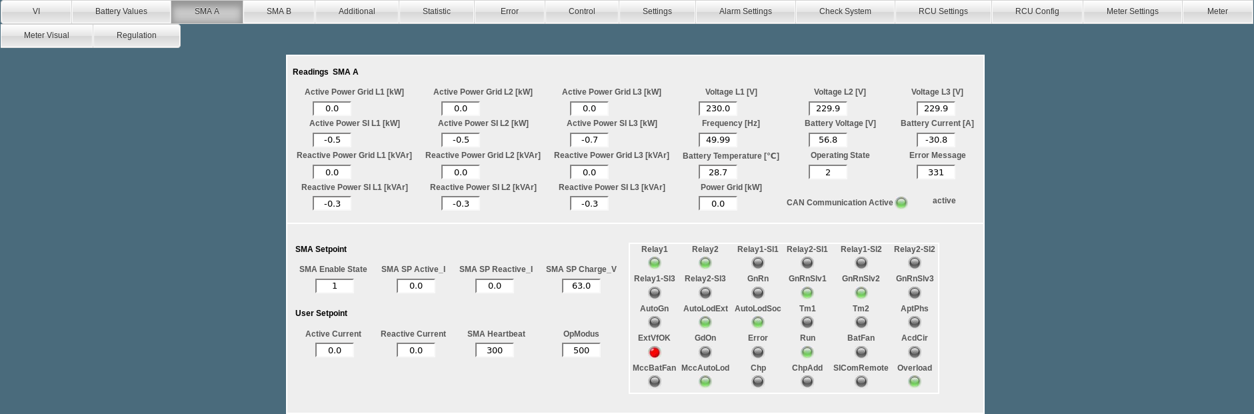This screenshot has width=1254, height=414.
Task: Click the AutoLodSoc indicator light
Action: coord(758,322)
